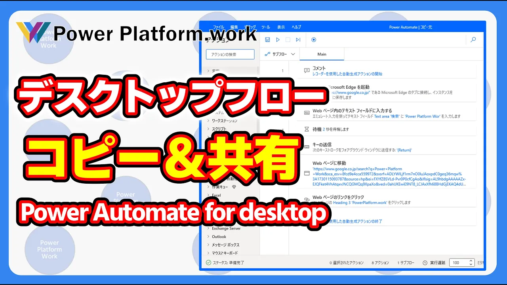Open flow search with magnifier icon
This screenshot has width=507, height=285.
(473, 40)
